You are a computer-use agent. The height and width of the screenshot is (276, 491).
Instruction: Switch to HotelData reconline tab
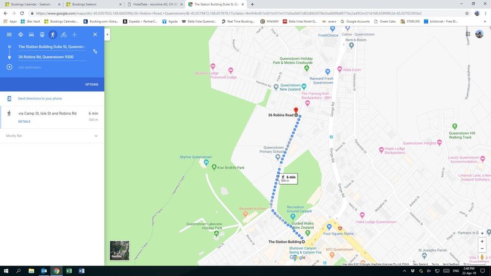[156, 4]
